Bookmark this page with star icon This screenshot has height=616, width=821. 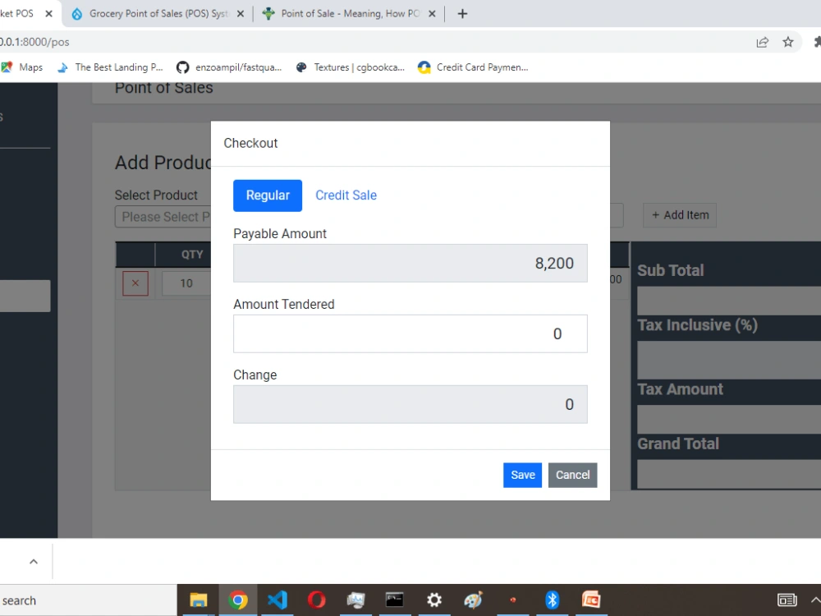[788, 43]
